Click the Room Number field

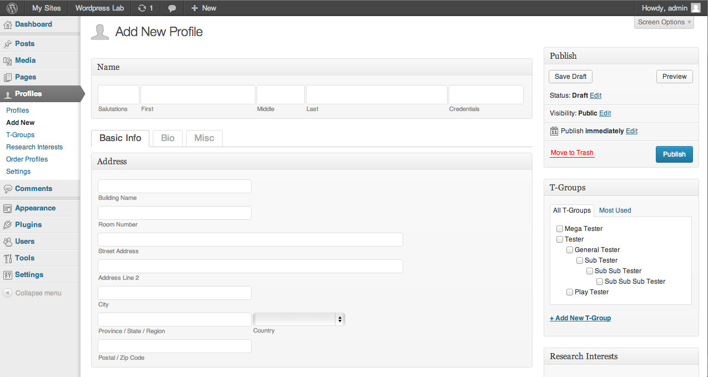174,213
